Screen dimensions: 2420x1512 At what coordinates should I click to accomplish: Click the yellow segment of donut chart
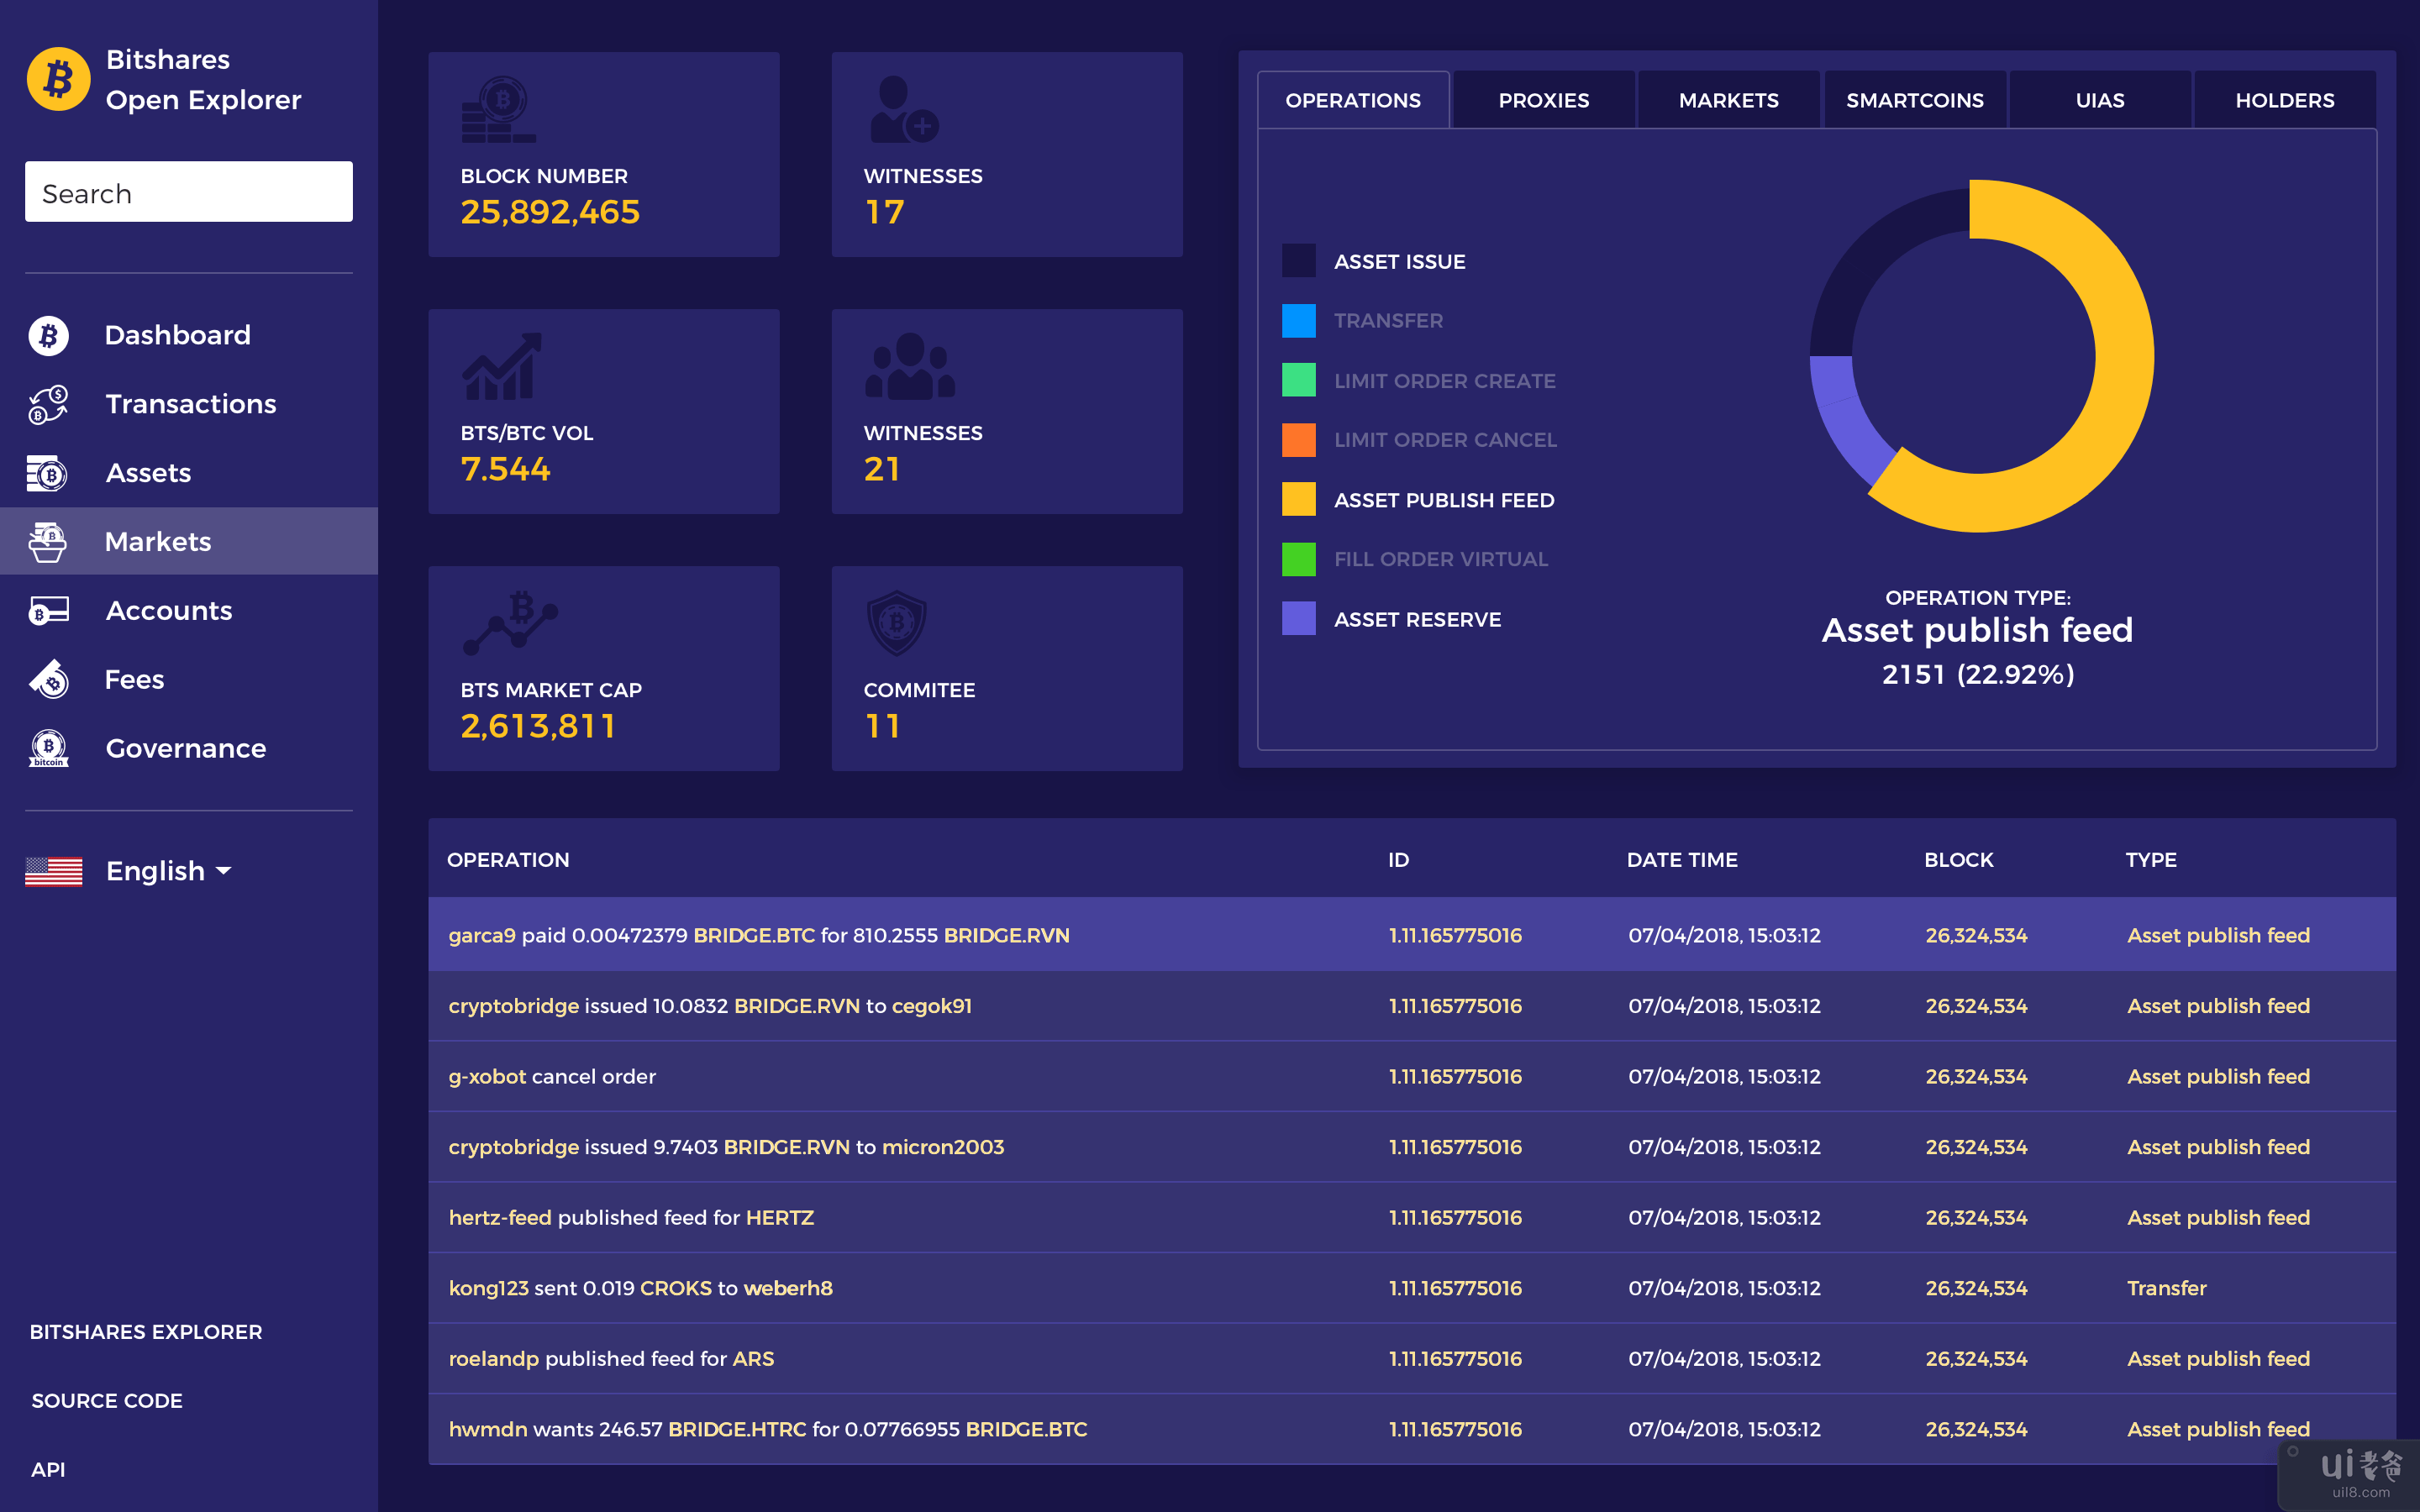coord(2124,355)
